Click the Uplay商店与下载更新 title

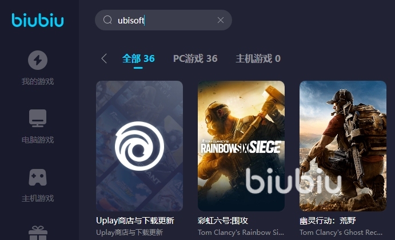(135, 221)
